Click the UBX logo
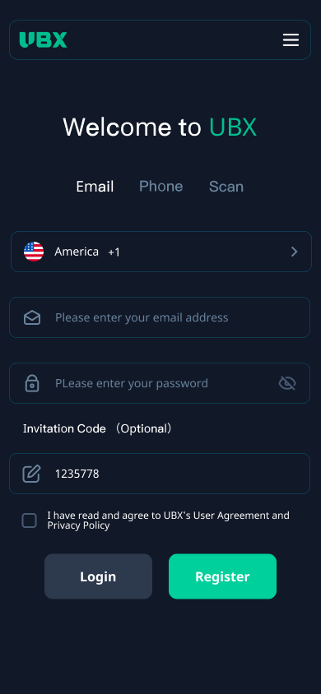 click(43, 39)
